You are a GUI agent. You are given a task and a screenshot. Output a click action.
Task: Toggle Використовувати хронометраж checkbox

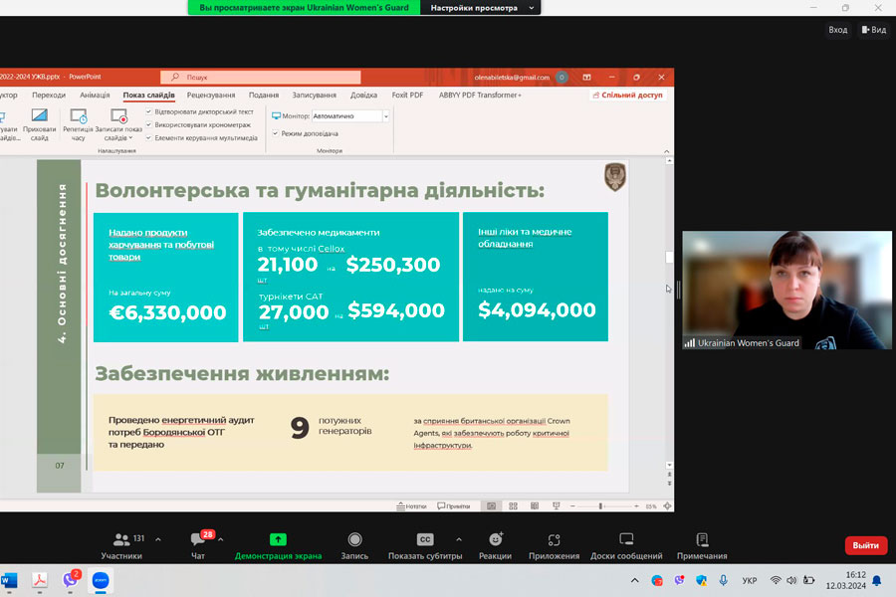pyautogui.click(x=149, y=124)
